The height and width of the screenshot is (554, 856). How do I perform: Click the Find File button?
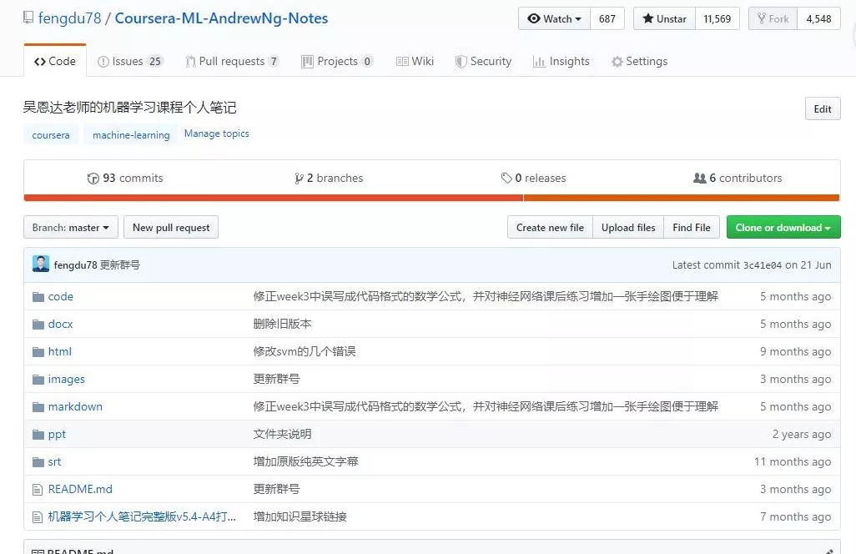(692, 227)
